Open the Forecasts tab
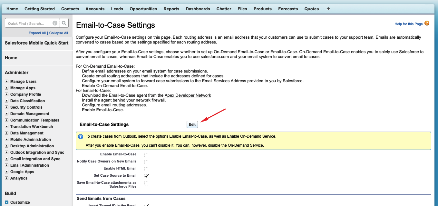 coord(288,9)
